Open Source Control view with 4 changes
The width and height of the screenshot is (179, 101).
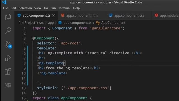click(x=8, y=45)
